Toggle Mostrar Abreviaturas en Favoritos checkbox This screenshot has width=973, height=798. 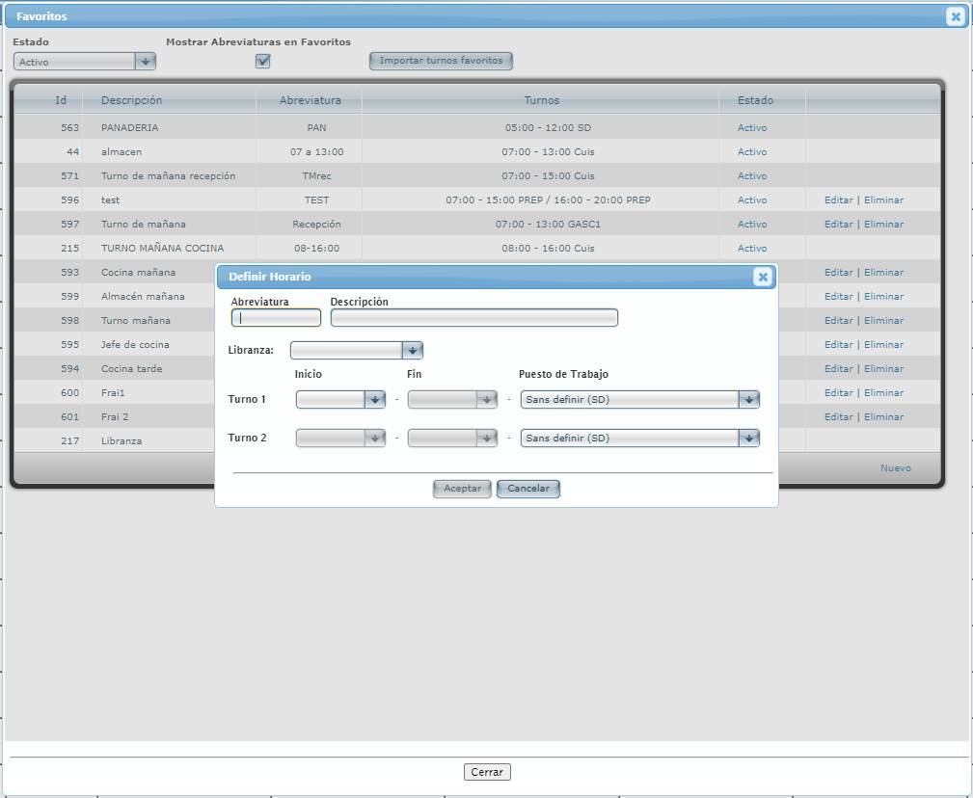tap(262, 62)
